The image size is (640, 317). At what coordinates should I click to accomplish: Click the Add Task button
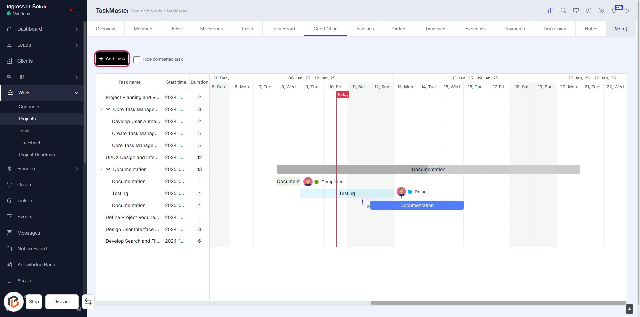(x=112, y=59)
